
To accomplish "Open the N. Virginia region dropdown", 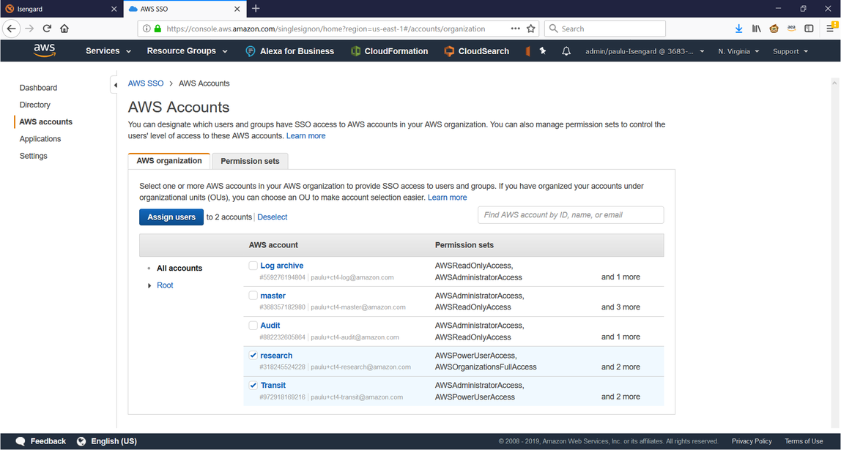I will click(738, 51).
